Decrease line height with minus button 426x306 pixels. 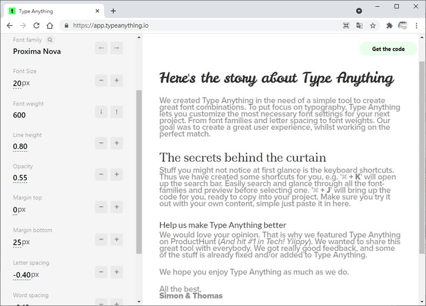click(101, 143)
